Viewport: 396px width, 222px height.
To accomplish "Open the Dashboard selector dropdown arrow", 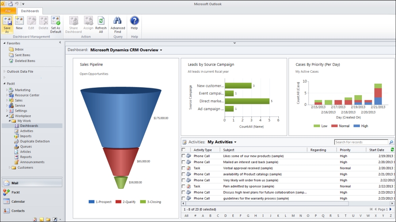I will [161, 50].
